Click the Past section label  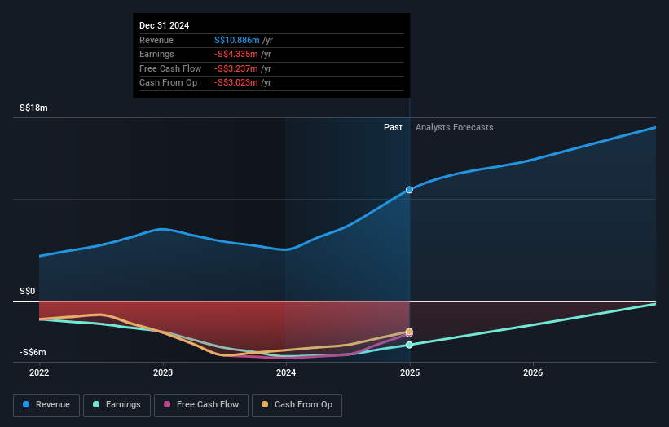pos(393,127)
